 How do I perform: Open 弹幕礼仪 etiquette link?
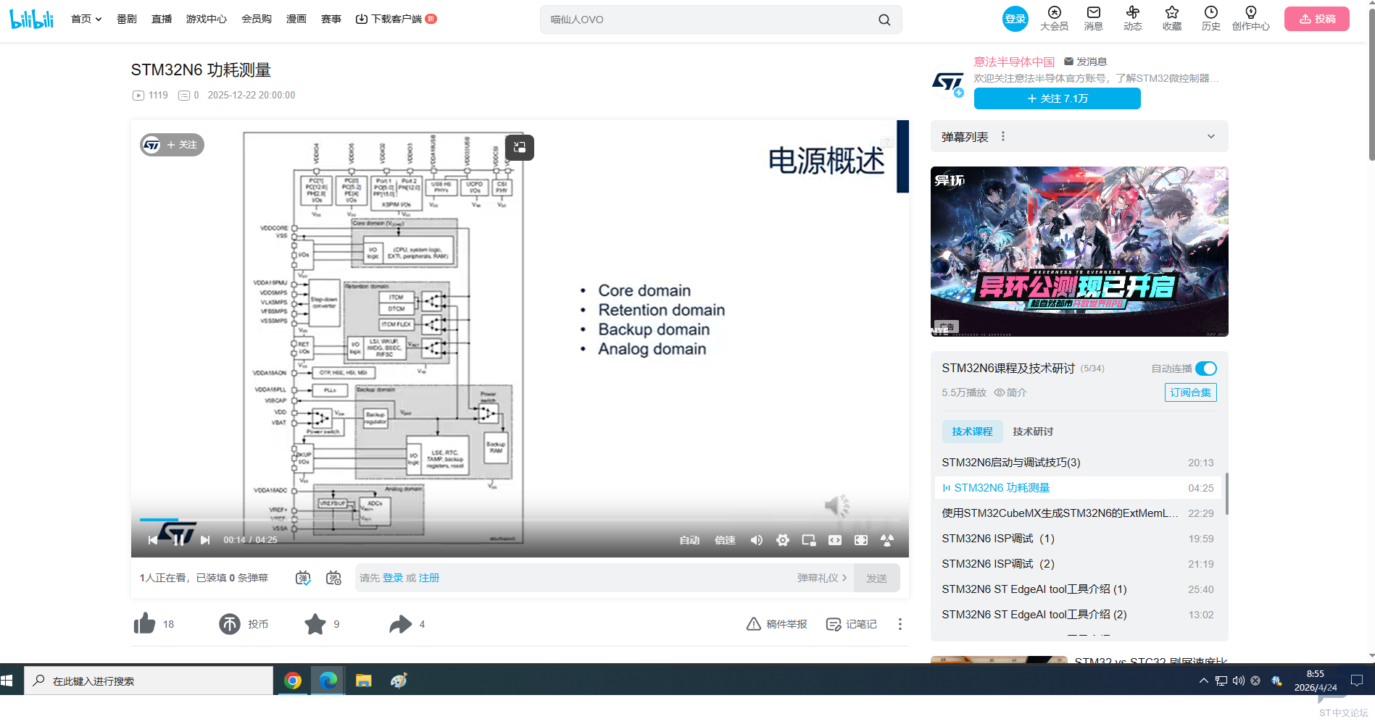(x=822, y=578)
